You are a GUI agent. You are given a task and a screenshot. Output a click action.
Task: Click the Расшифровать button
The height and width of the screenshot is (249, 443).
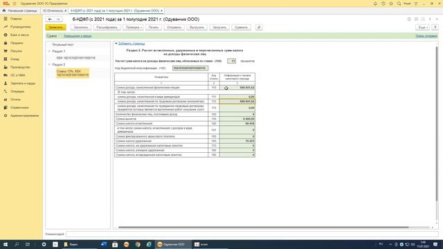(107, 28)
